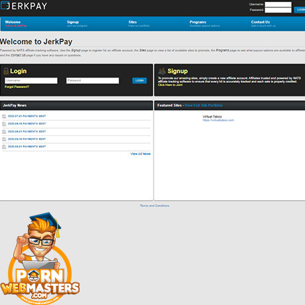
Task: Click the italic Signup link in welcome paragraph
Action: click(76, 50)
